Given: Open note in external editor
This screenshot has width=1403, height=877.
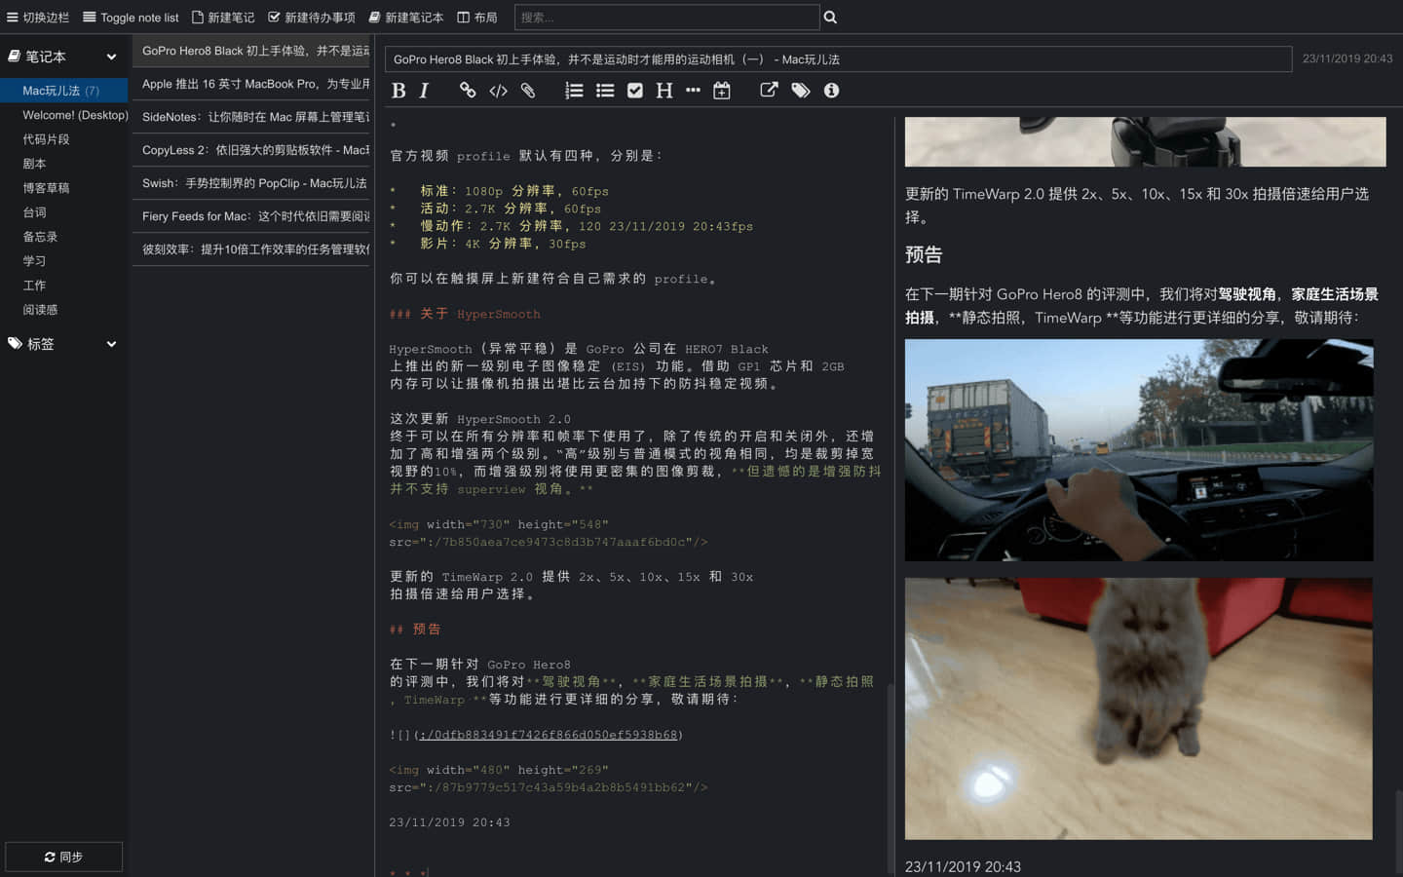Looking at the screenshot, I should (769, 91).
